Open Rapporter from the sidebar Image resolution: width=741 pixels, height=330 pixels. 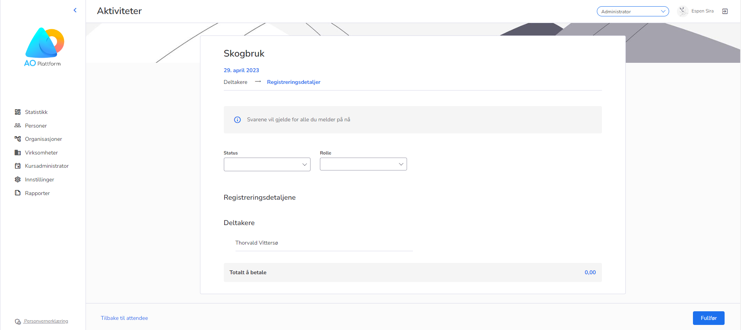pyautogui.click(x=37, y=193)
